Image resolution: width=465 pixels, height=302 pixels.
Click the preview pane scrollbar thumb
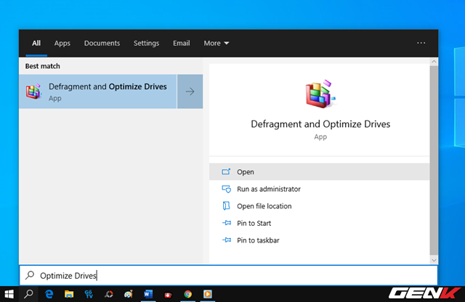tap(434, 160)
